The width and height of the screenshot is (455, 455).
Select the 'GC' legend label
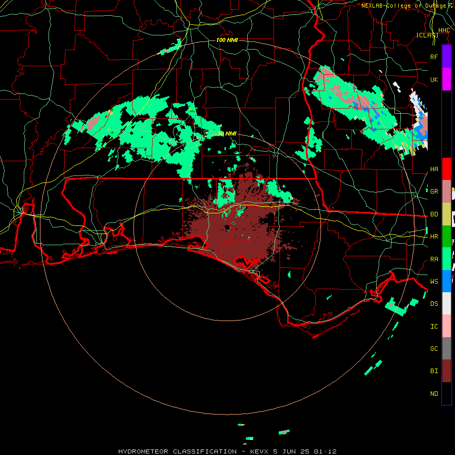[434, 349]
